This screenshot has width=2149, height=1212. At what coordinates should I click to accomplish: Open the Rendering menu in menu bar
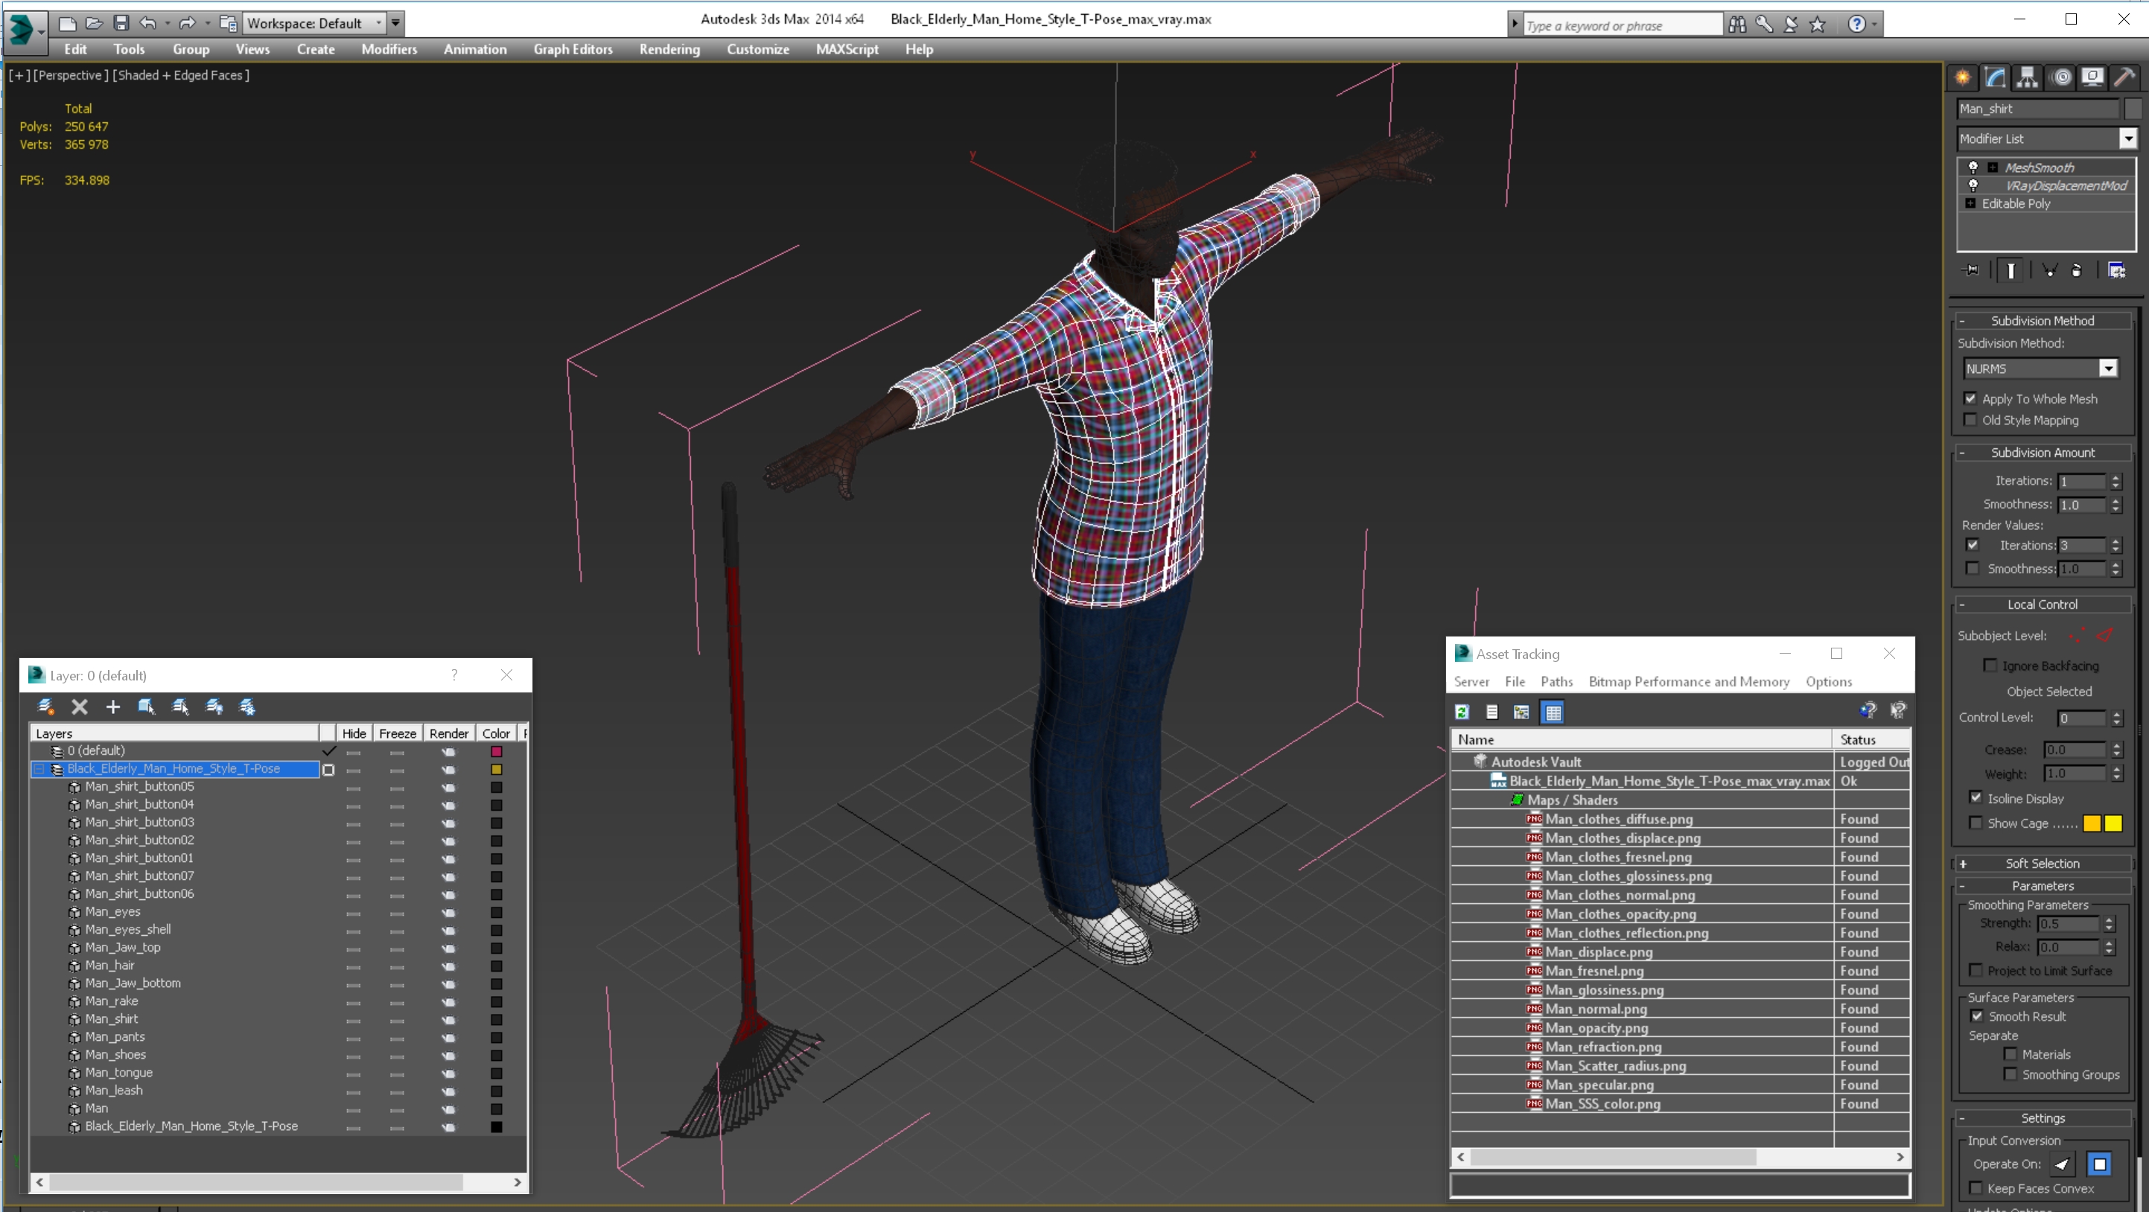[x=670, y=48]
